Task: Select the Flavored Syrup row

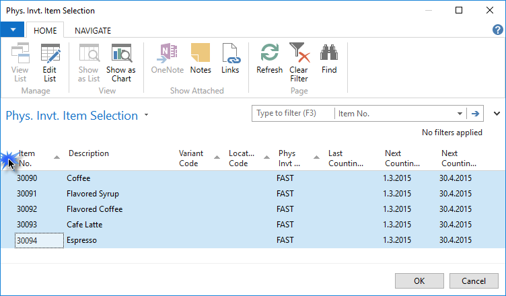Action: (94, 194)
